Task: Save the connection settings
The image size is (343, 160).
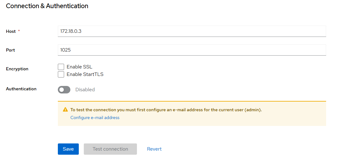Action: (68, 149)
